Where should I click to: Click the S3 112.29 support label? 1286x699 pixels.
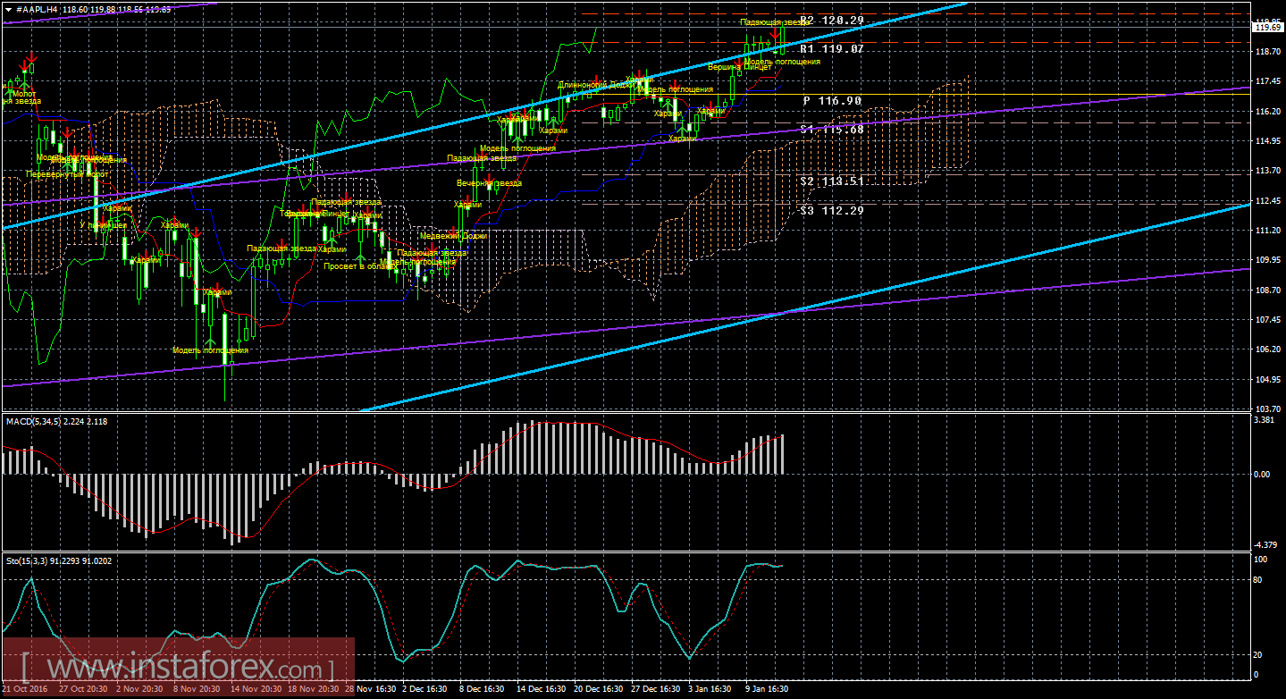pyautogui.click(x=831, y=211)
